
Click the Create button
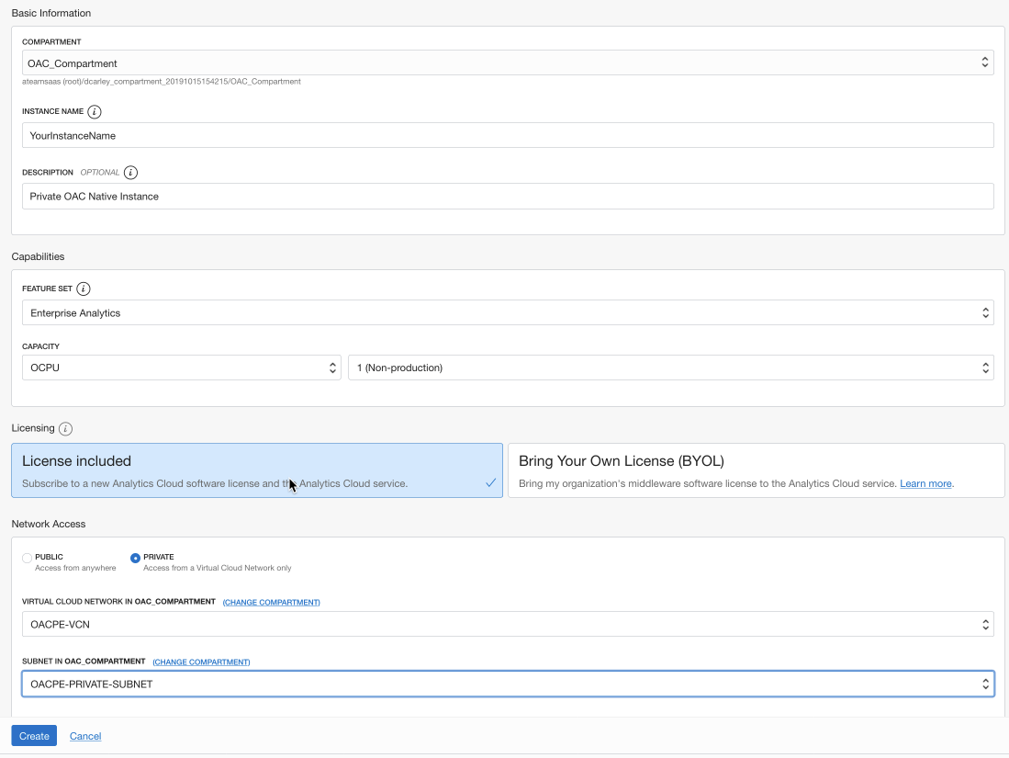tap(34, 736)
